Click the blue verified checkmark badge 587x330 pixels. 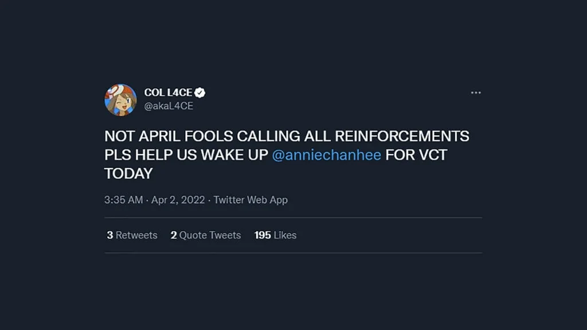point(200,92)
